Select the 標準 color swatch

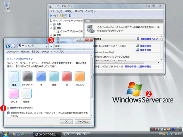coord(14,79)
